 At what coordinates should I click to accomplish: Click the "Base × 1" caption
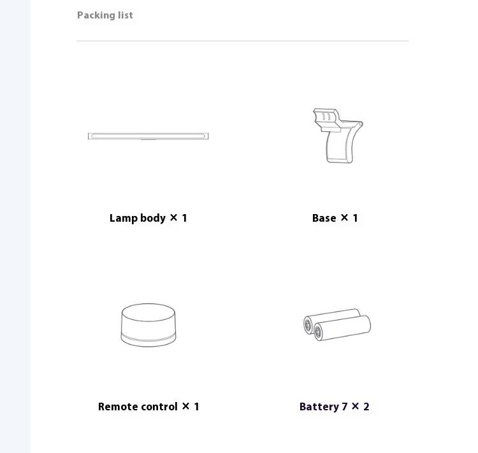(335, 218)
